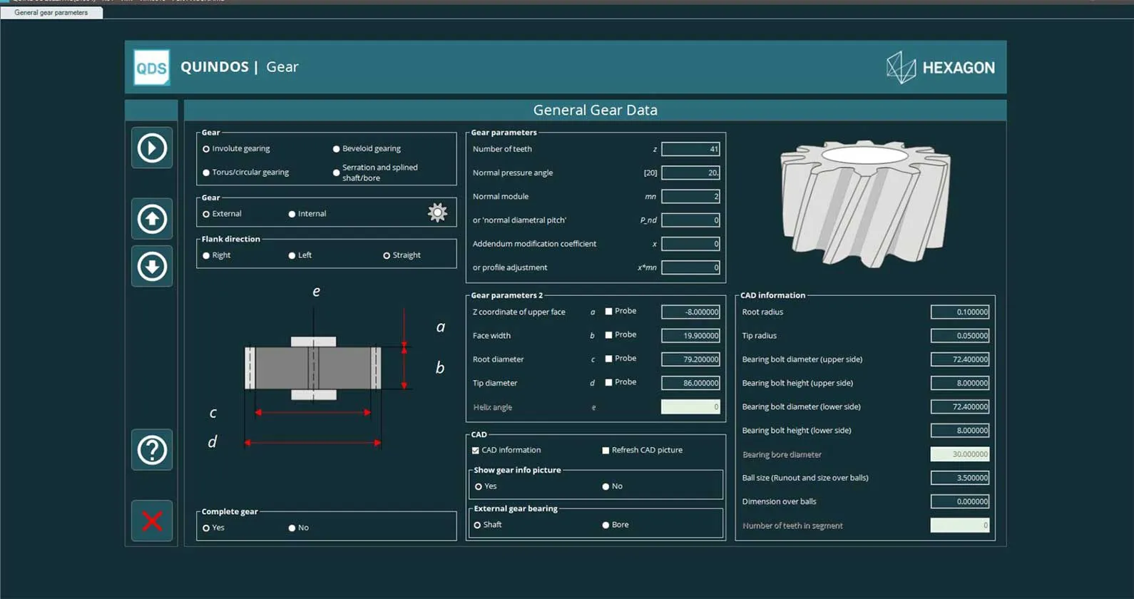The width and height of the screenshot is (1134, 599).
Task: Click the play/continue arrow icon in sidebar
Action: tap(152, 148)
